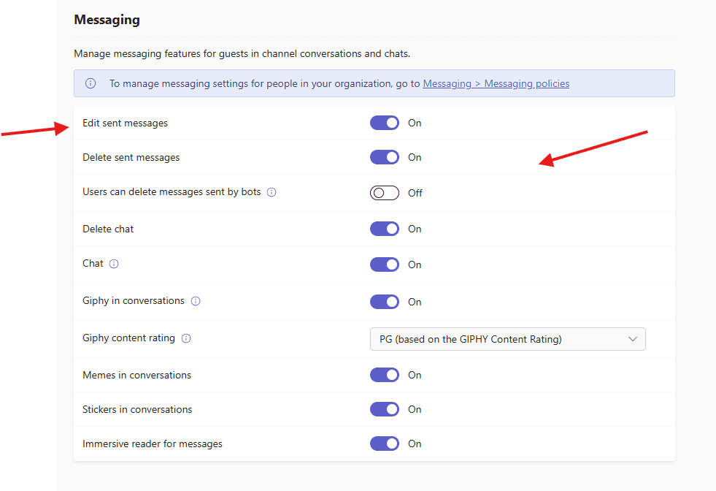The height and width of the screenshot is (491, 716).
Task: Disable the Delete sent messages switch
Action: 385,157
